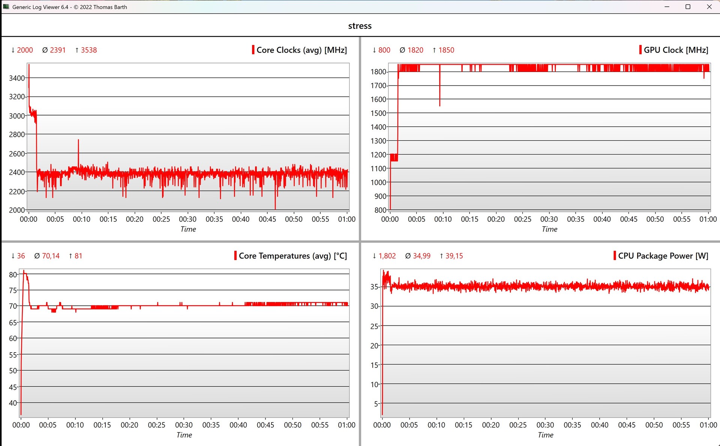Click the CPU Package Power legend marker
This screenshot has height=446, width=720.
[615, 256]
